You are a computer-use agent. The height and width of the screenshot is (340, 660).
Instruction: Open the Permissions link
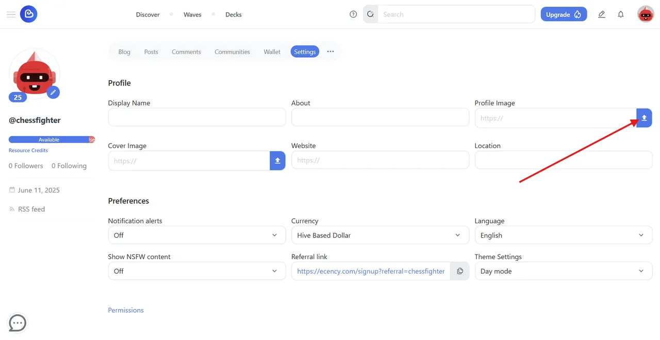(126, 310)
